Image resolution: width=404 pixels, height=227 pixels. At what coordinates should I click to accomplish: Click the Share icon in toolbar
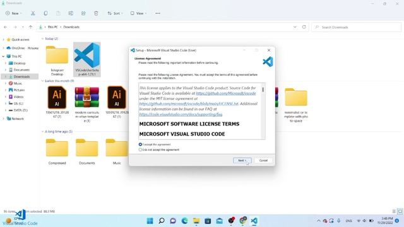coord(83,13)
